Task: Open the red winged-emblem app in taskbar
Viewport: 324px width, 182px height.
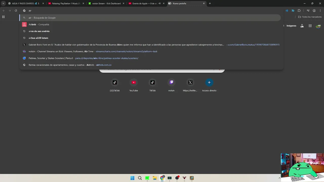Action: click(185, 178)
